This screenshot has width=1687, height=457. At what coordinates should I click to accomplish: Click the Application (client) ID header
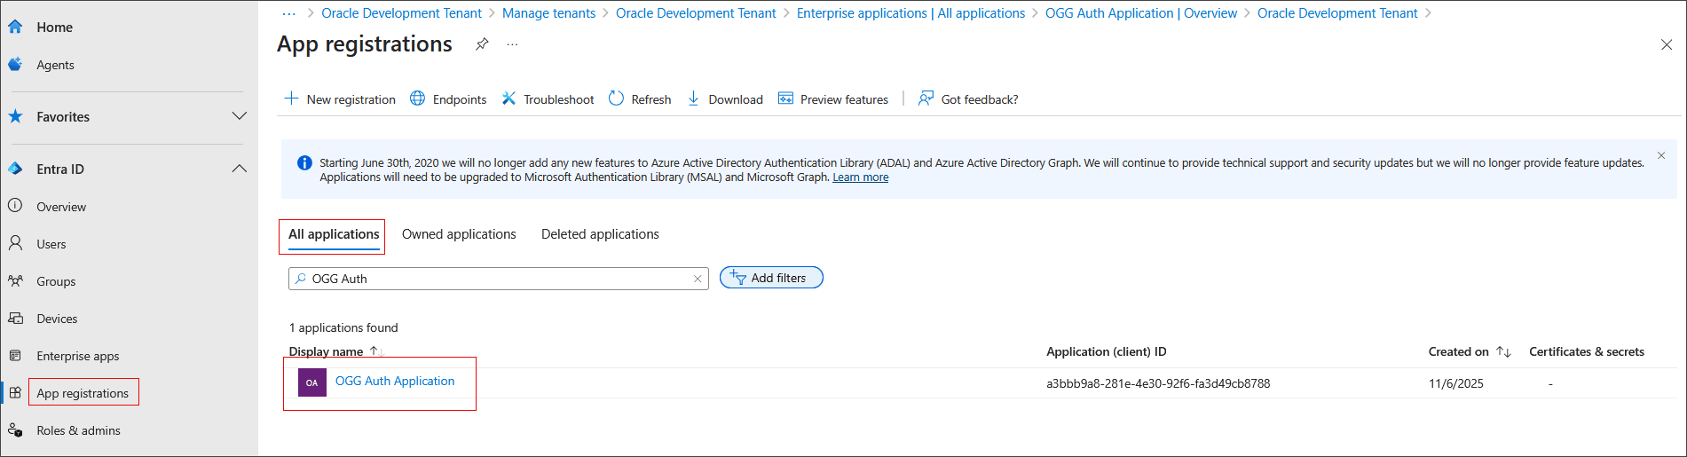[1107, 351]
